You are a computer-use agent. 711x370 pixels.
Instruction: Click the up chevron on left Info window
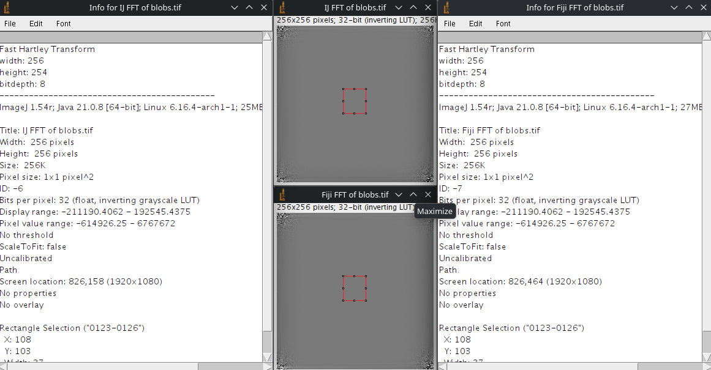point(248,8)
